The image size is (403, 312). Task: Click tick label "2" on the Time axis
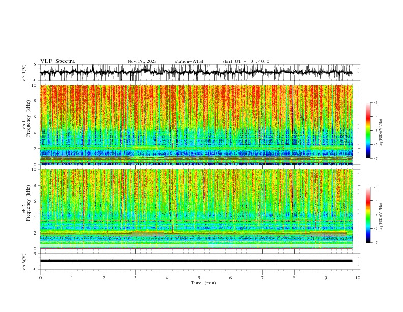coord(104,278)
